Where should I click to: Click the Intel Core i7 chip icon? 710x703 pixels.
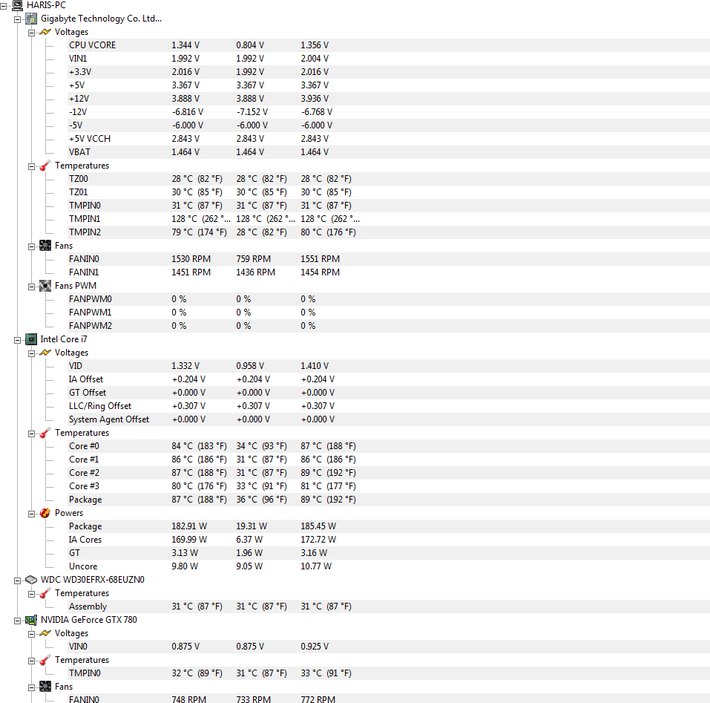[31, 339]
